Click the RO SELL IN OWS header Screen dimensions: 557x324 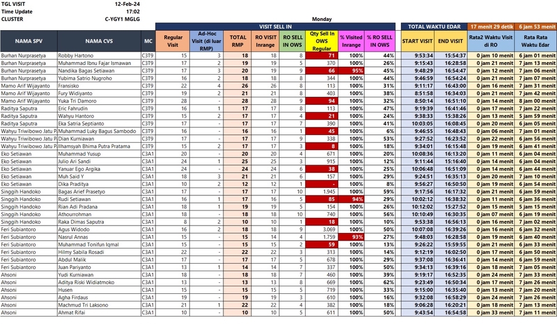(292, 41)
